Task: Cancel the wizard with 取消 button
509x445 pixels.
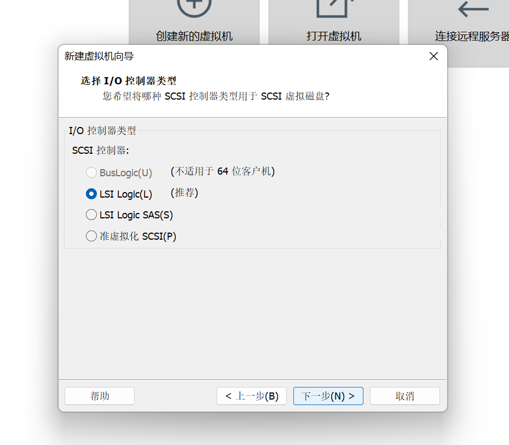Action: [405, 396]
